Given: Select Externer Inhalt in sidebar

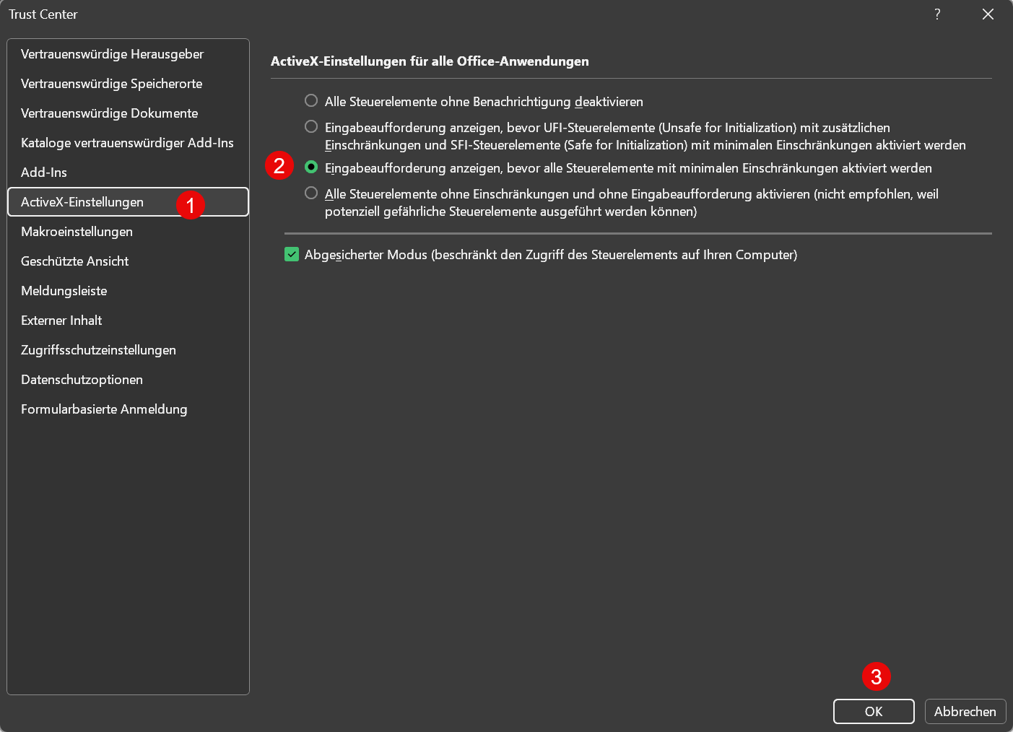Looking at the screenshot, I should (x=128, y=321).
